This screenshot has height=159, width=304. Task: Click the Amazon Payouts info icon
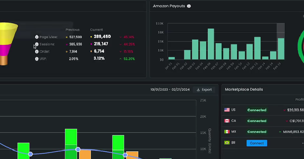(x=189, y=6)
